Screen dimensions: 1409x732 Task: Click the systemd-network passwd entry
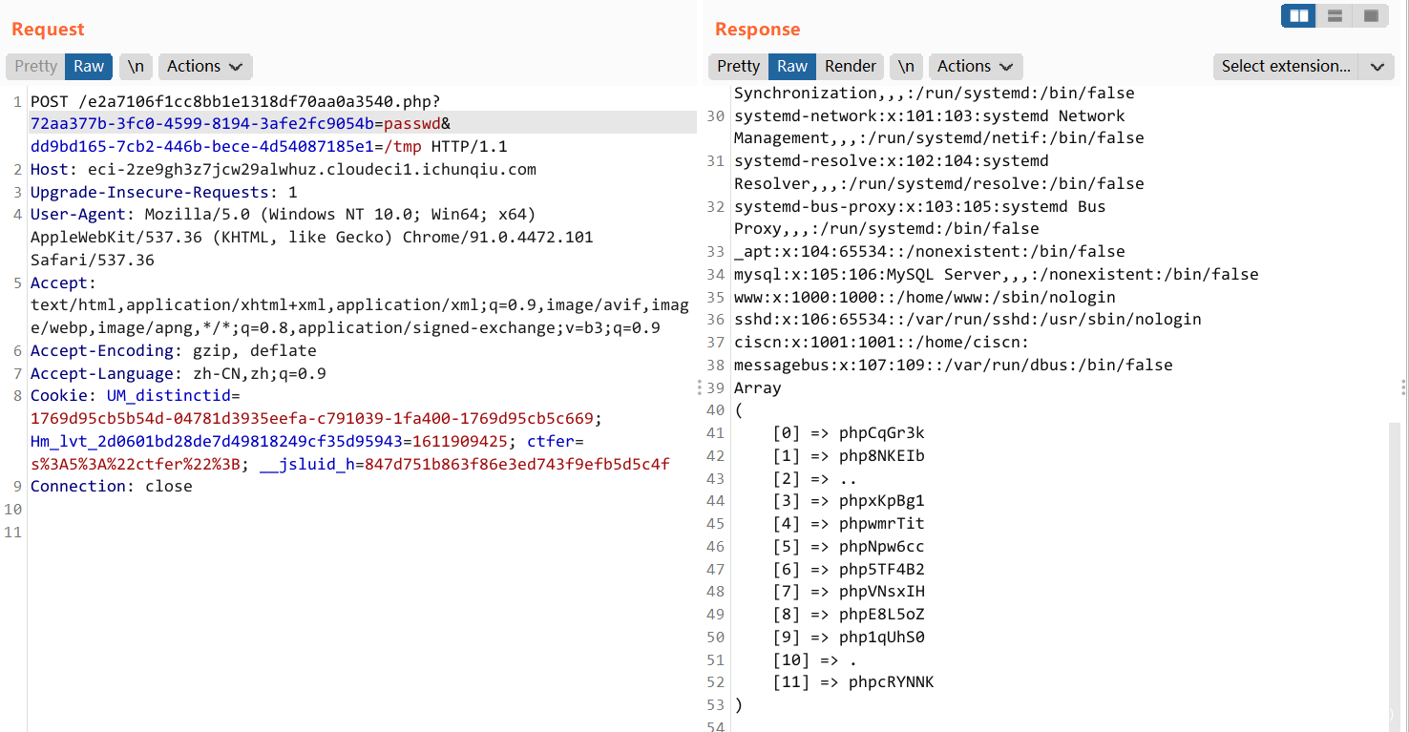pos(939,127)
